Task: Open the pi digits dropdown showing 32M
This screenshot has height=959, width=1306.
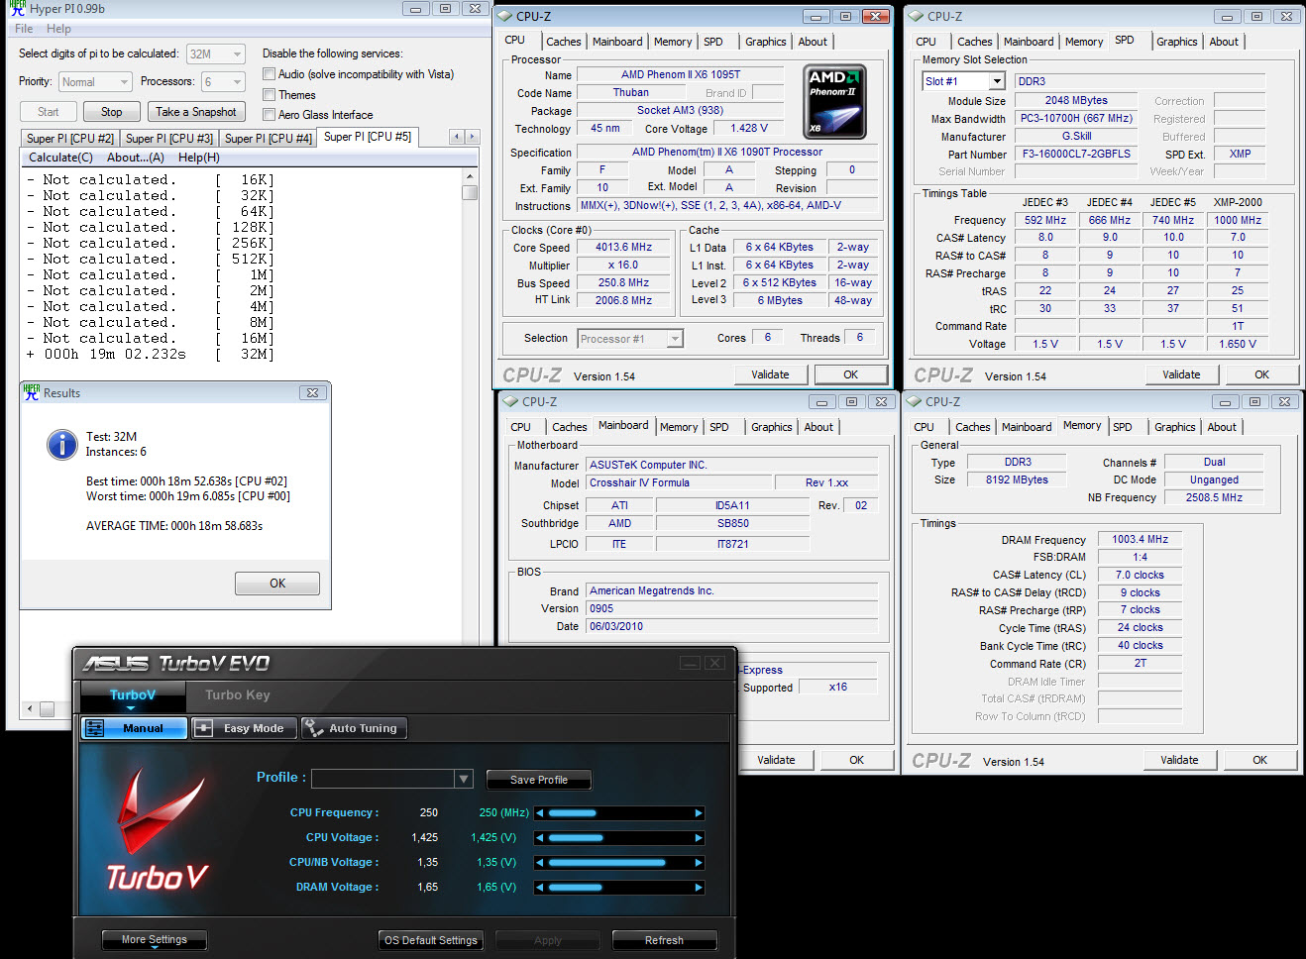Action: (x=216, y=54)
